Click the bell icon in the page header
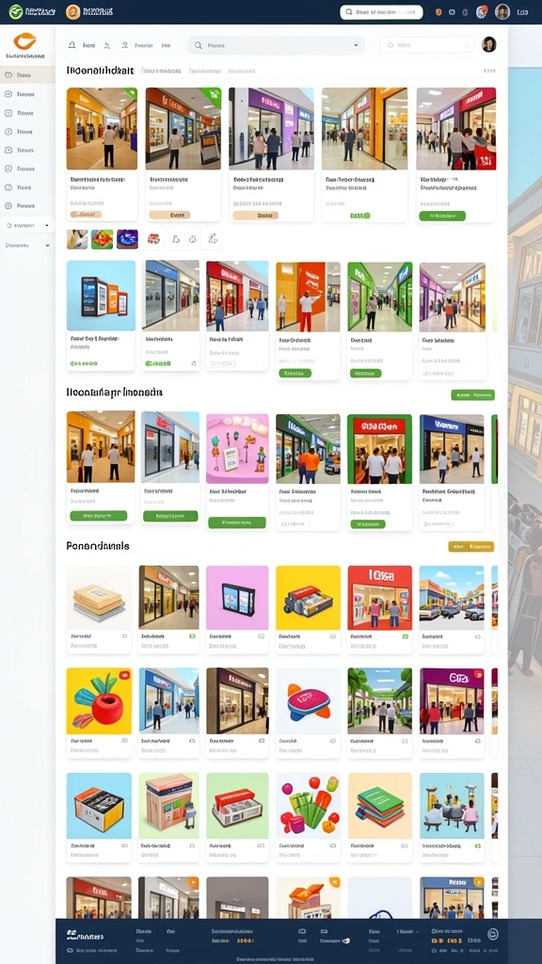Screen dimensions: 542x964 [72, 45]
